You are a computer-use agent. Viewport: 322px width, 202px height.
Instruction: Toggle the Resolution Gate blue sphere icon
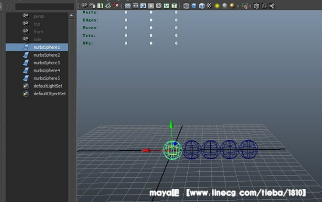[143, 6]
